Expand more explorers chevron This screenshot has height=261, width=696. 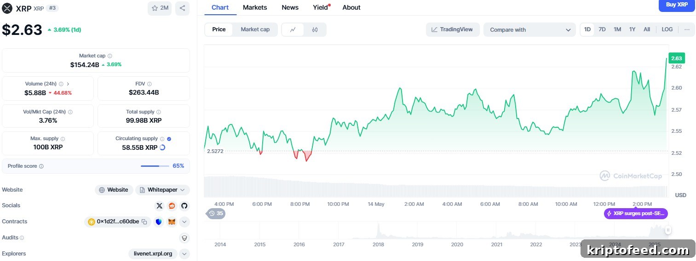point(184,254)
